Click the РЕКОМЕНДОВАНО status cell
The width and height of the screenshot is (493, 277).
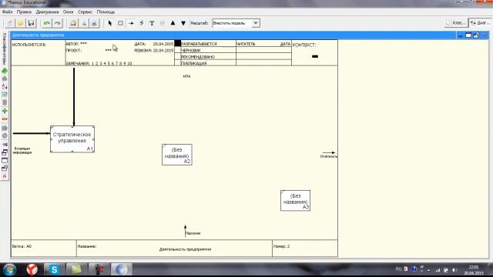tap(208, 57)
